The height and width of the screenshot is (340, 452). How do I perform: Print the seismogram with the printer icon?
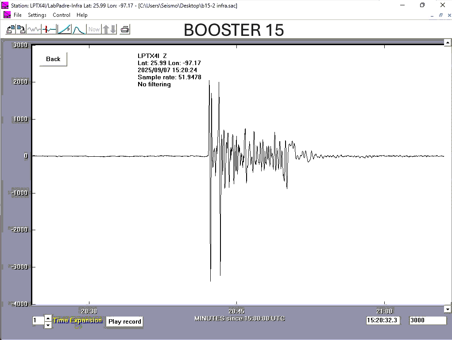point(125,29)
